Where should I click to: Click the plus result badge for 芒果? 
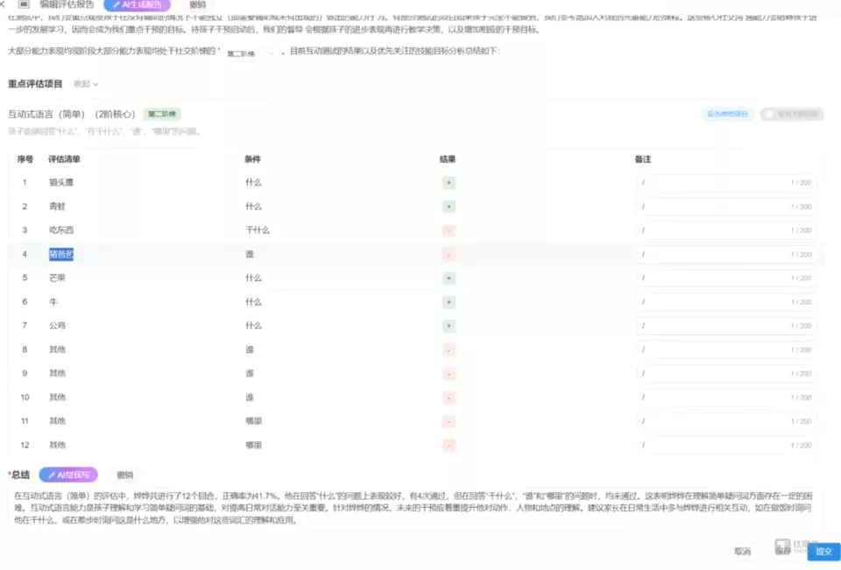point(449,278)
